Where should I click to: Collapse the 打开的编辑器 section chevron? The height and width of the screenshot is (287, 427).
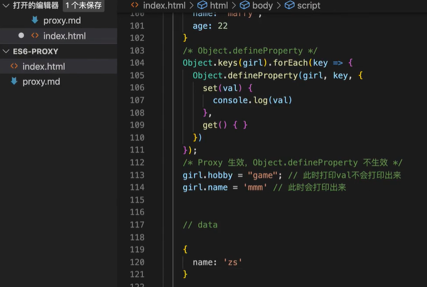(6, 5)
